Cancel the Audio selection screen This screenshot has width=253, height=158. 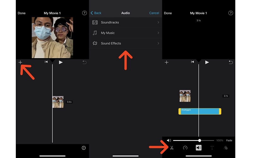pos(154,13)
